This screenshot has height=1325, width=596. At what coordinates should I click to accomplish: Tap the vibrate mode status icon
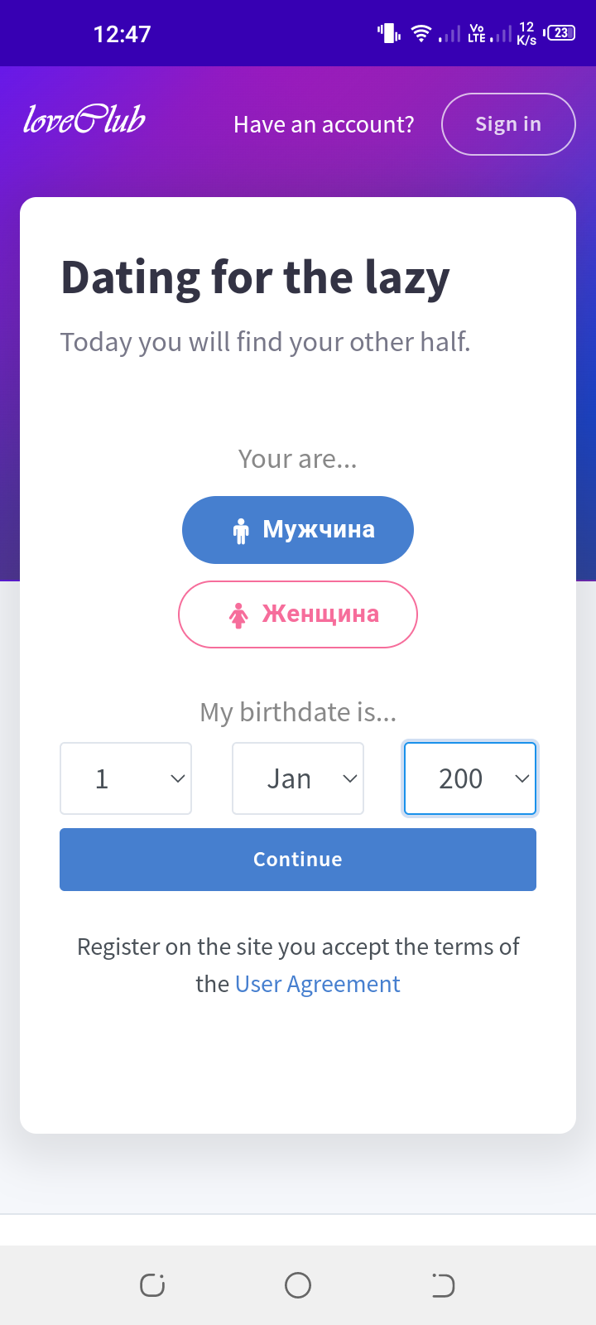(x=389, y=34)
